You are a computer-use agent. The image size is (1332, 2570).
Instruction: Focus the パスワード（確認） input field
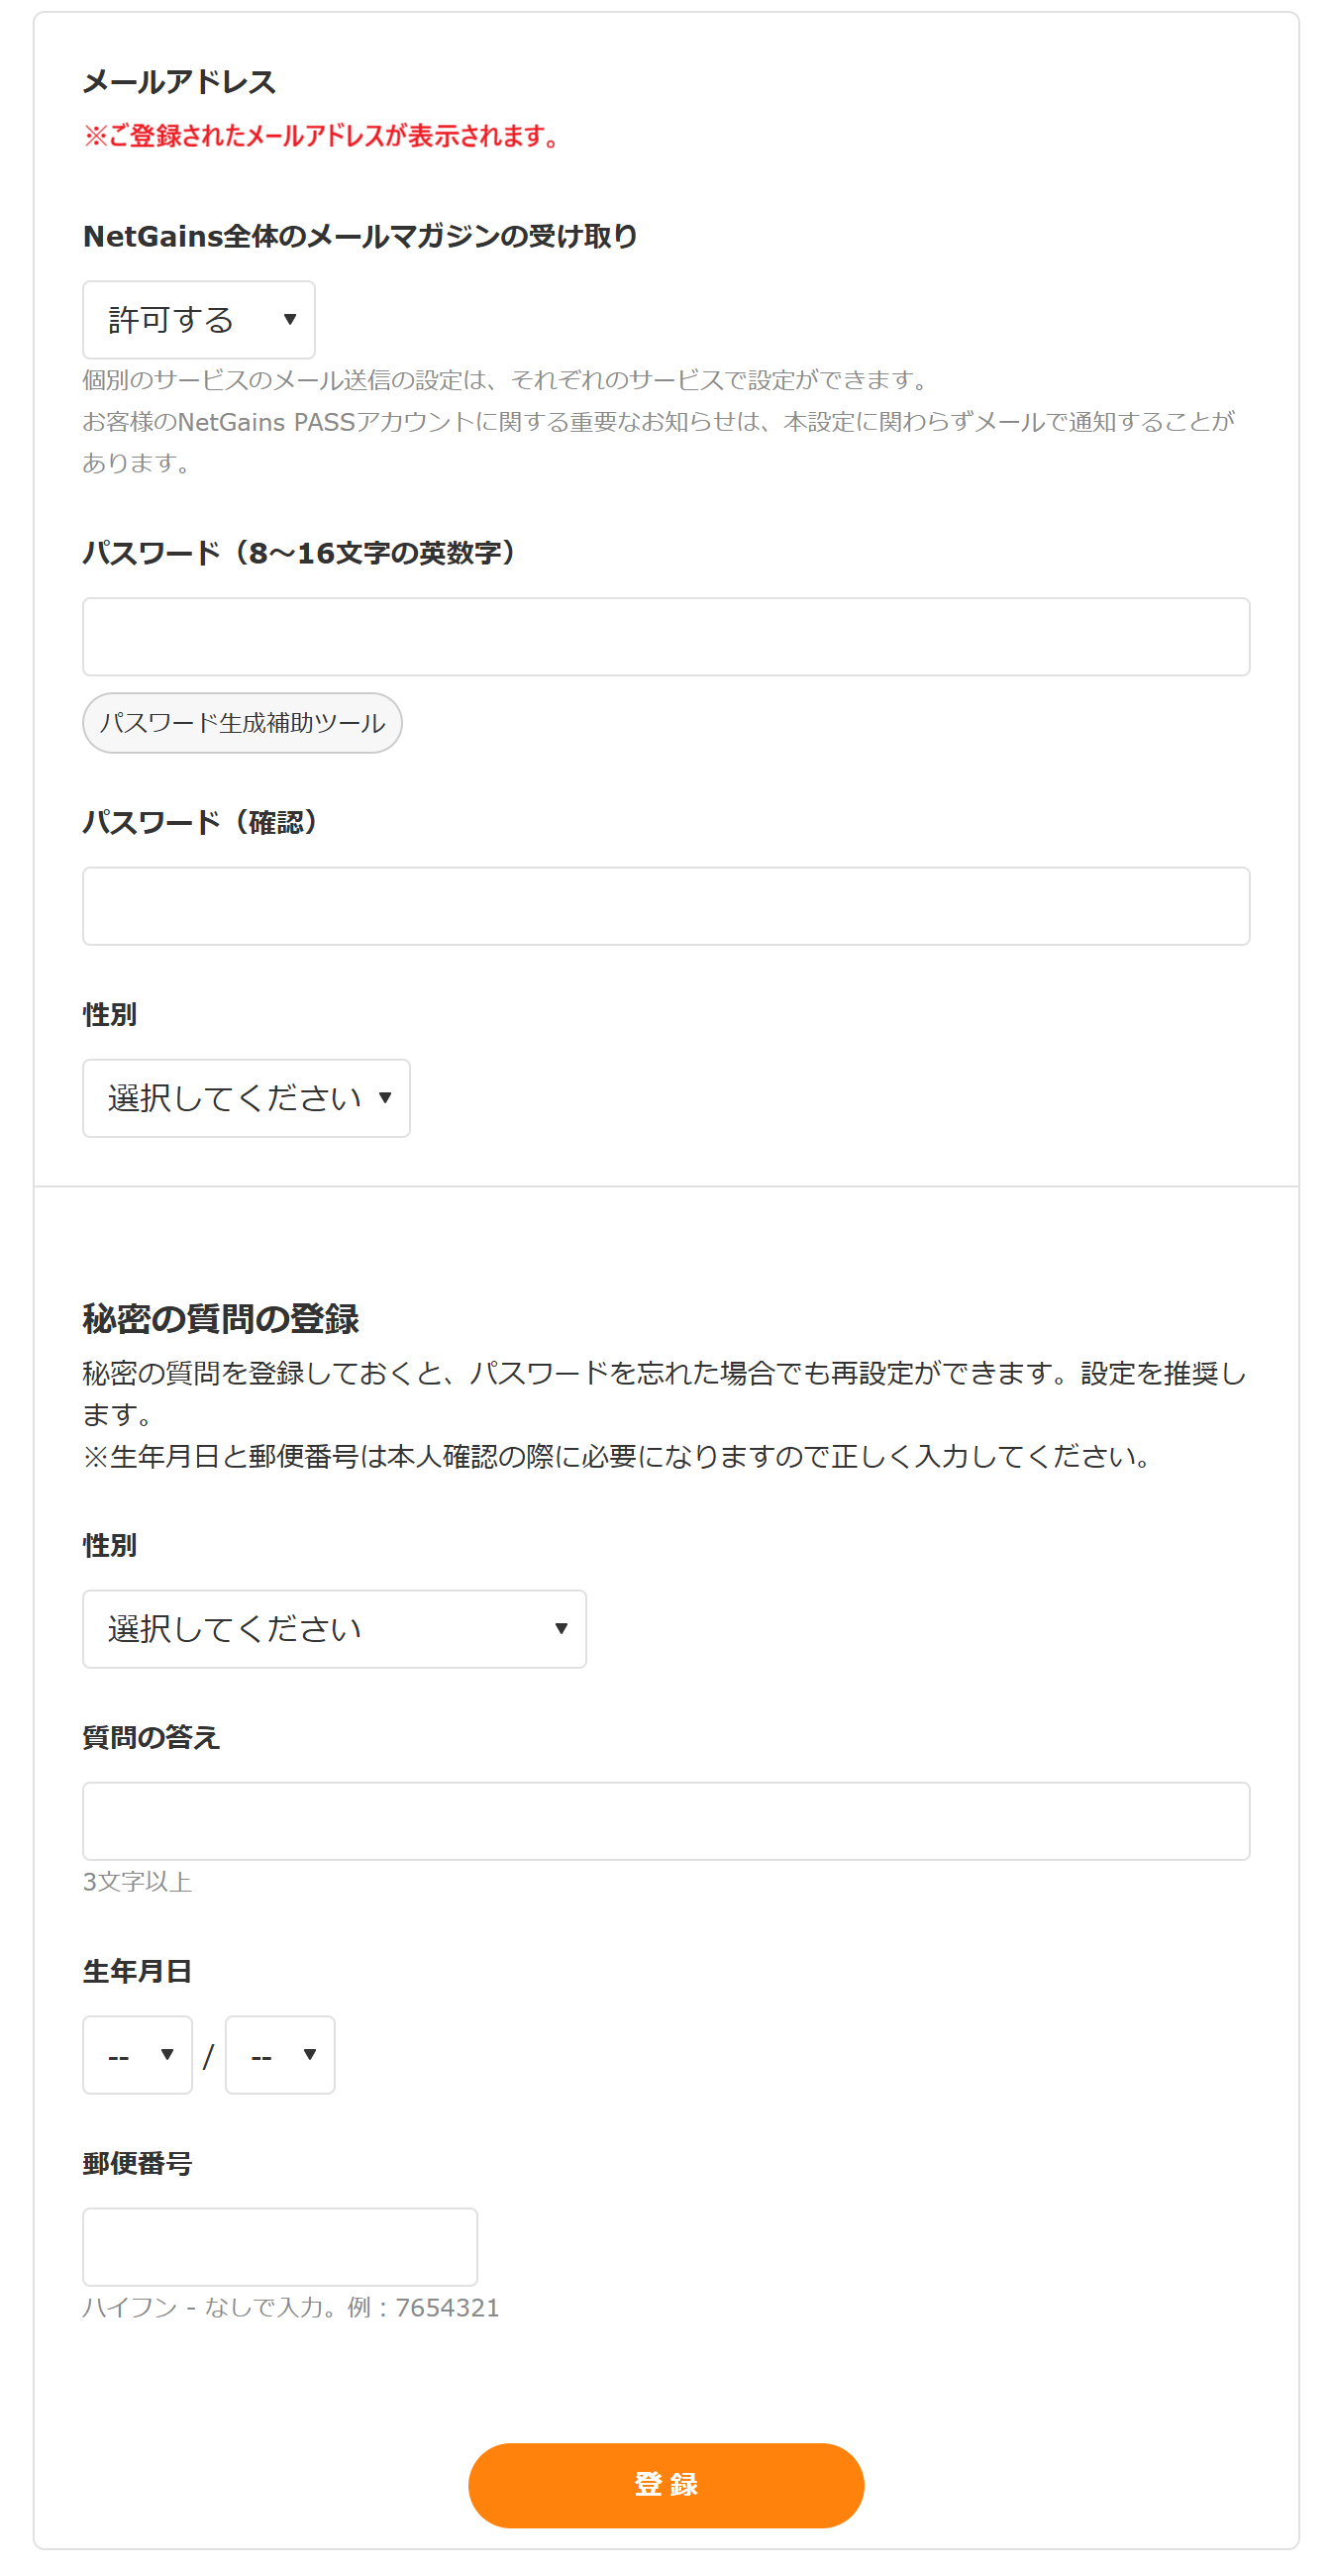pos(666,906)
